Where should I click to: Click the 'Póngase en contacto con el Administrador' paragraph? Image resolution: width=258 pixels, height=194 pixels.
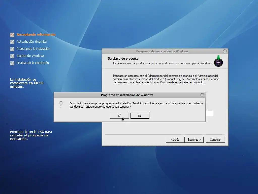pyautogui.click(x=166, y=79)
